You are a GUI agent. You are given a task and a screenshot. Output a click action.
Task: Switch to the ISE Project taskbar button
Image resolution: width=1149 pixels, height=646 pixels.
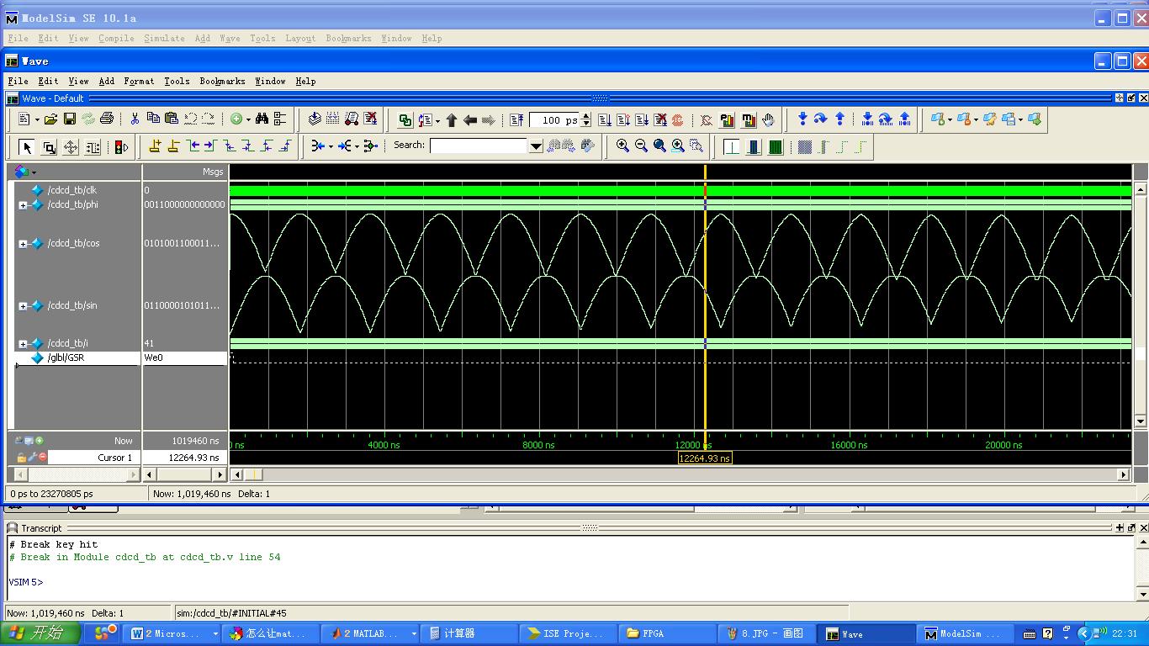(568, 633)
